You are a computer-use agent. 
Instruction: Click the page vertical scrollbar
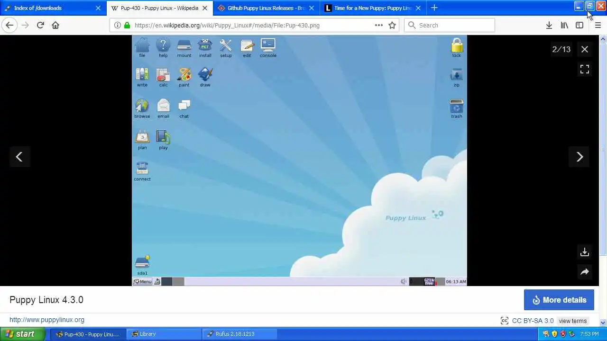604,180
